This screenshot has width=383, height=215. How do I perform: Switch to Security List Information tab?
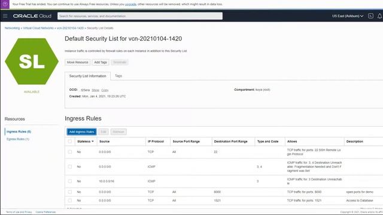coord(88,76)
